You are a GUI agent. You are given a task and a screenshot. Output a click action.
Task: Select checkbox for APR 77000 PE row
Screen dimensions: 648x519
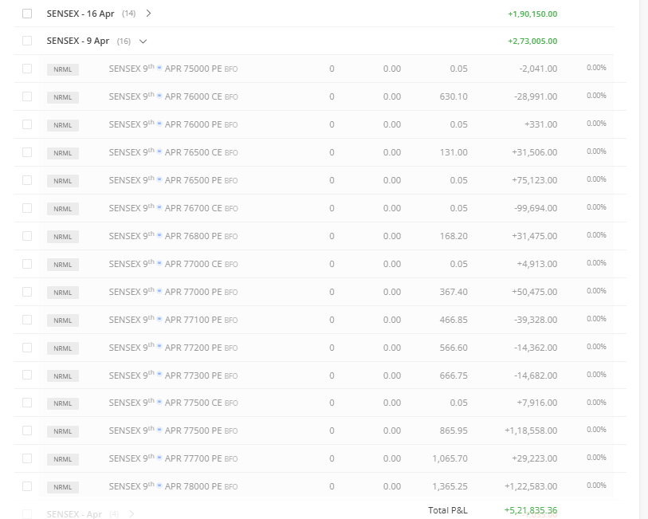[27, 292]
